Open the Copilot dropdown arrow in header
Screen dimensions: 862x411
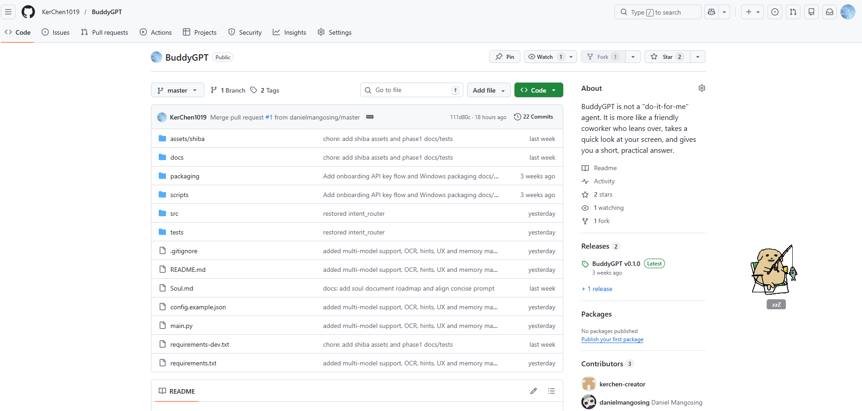pos(724,12)
